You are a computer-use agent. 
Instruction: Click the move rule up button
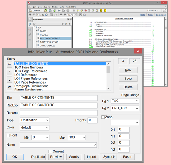pos(9,72)
